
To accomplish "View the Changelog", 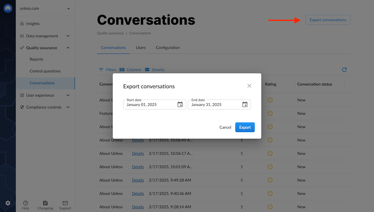I will 45,203.
